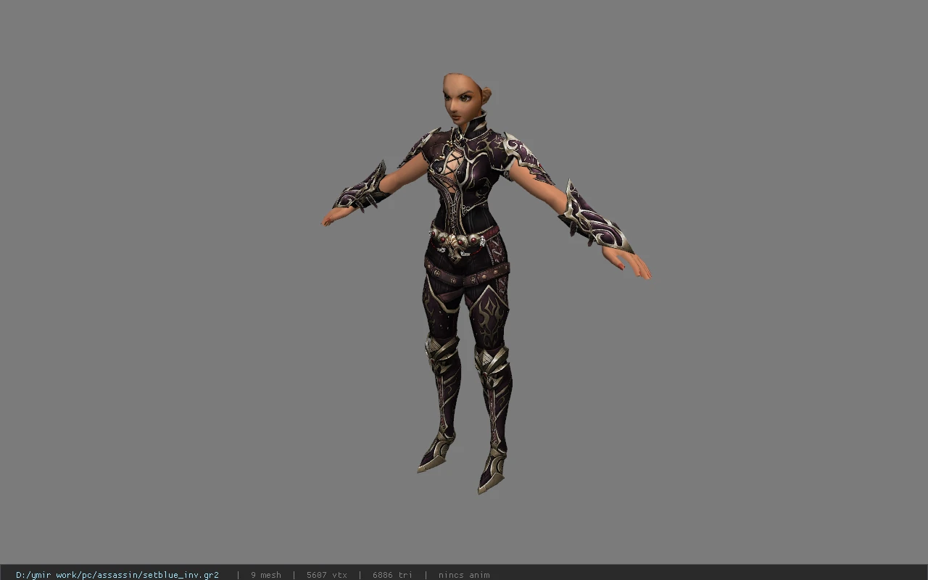Click the file path setblue_inv.gr2 in status bar

click(117, 575)
